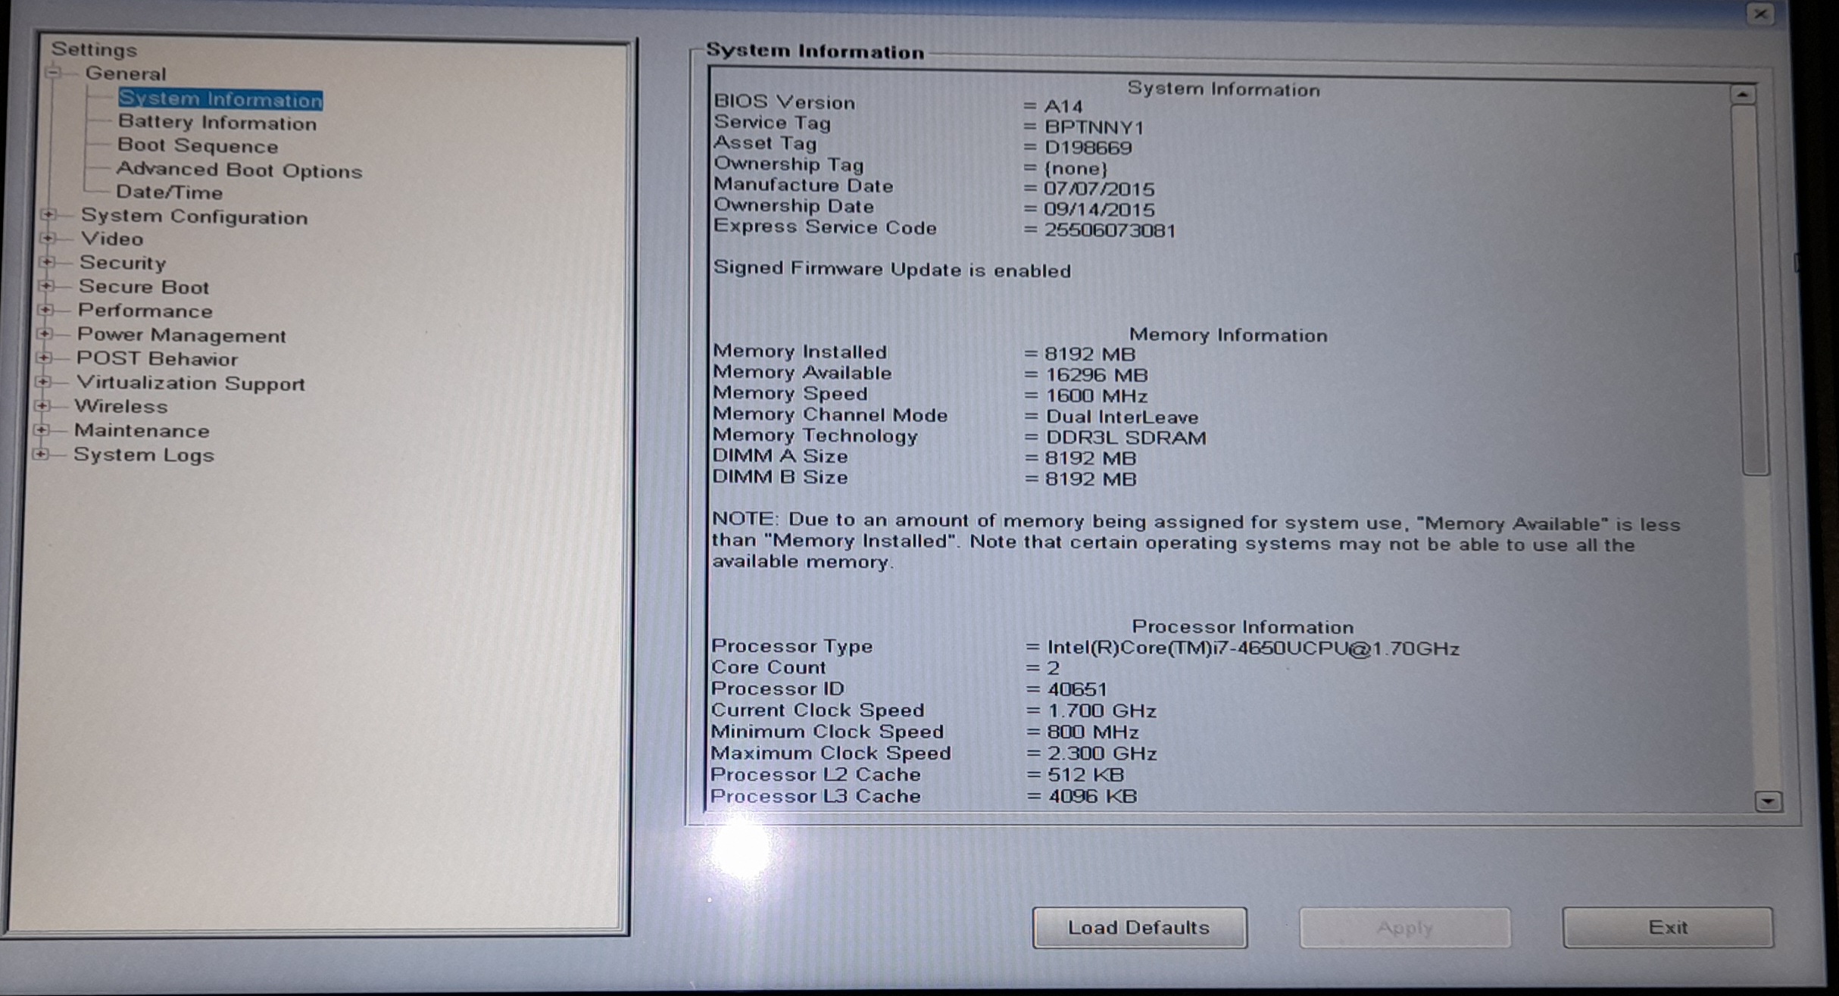
Task: Click the Load Defaults button
Action: pyautogui.click(x=1138, y=927)
